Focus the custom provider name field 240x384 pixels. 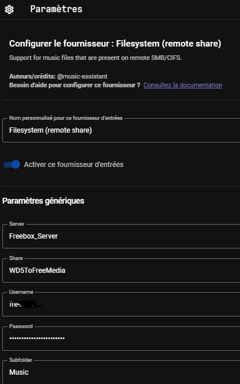click(x=121, y=130)
